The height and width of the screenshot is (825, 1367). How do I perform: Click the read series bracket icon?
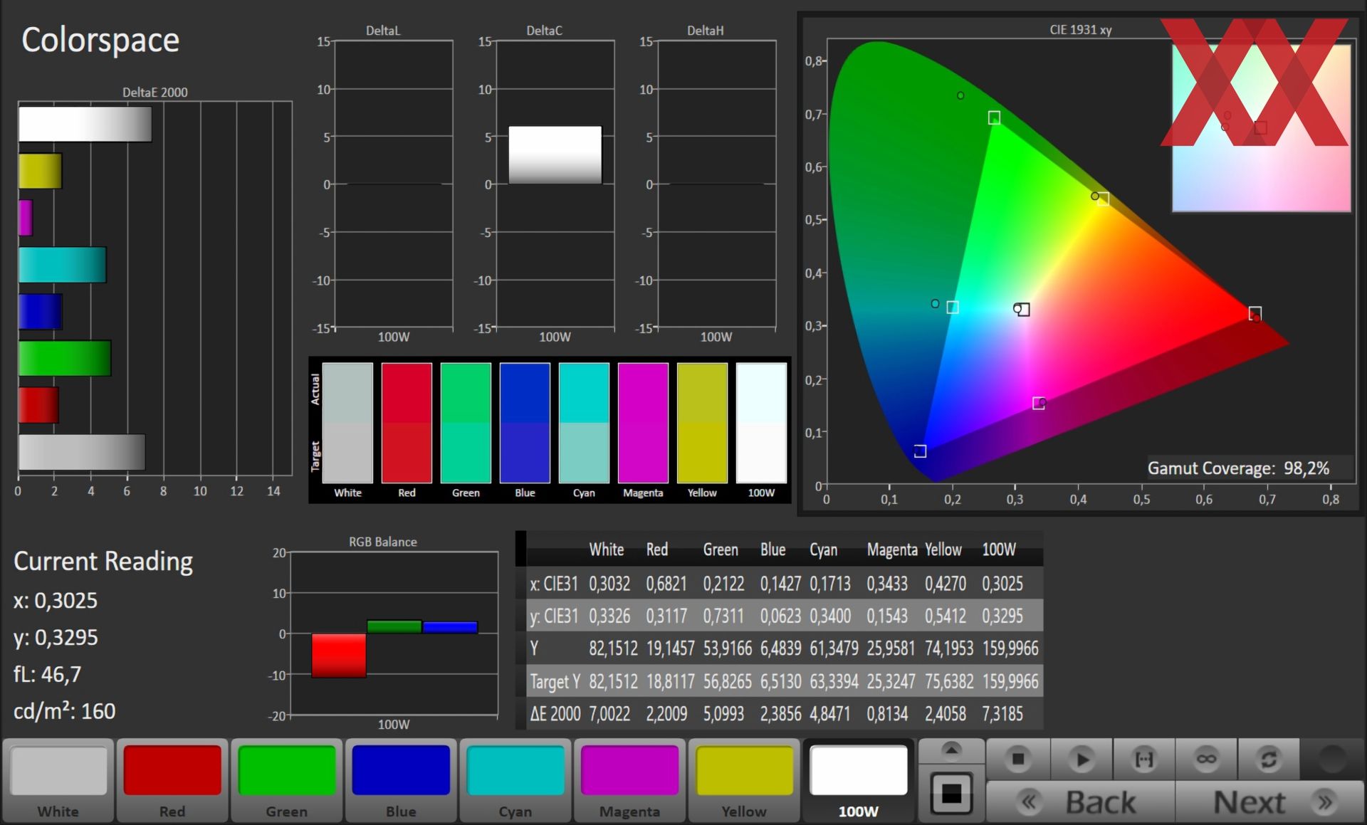click(1144, 759)
